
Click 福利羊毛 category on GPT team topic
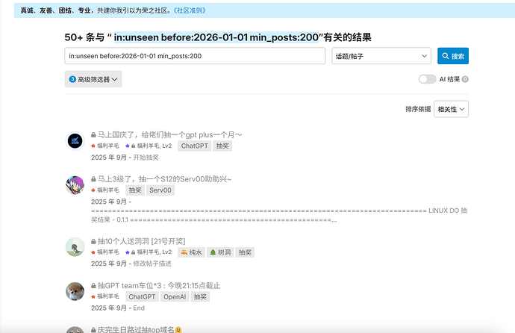[x=105, y=296]
